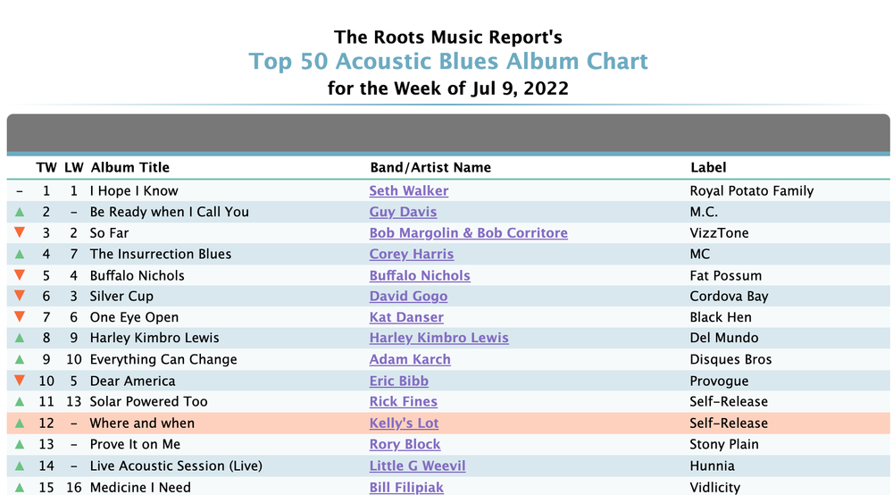Click the green up arrow on highlighted Where and when row
Viewport: 893px width, 495px height.
[20, 424]
